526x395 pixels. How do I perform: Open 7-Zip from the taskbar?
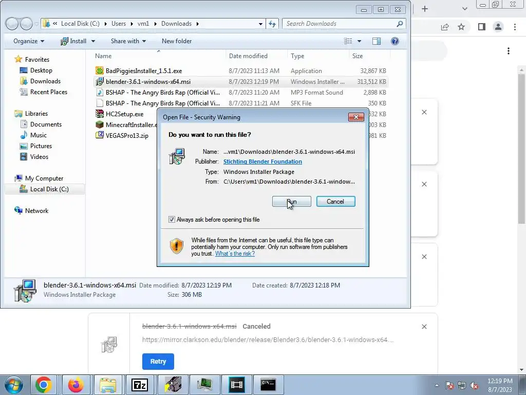[140, 385]
